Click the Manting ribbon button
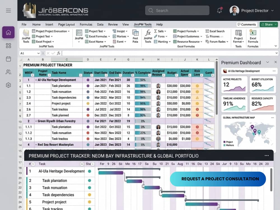The width and height of the screenshot is (280, 210). [x=162, y=42]
